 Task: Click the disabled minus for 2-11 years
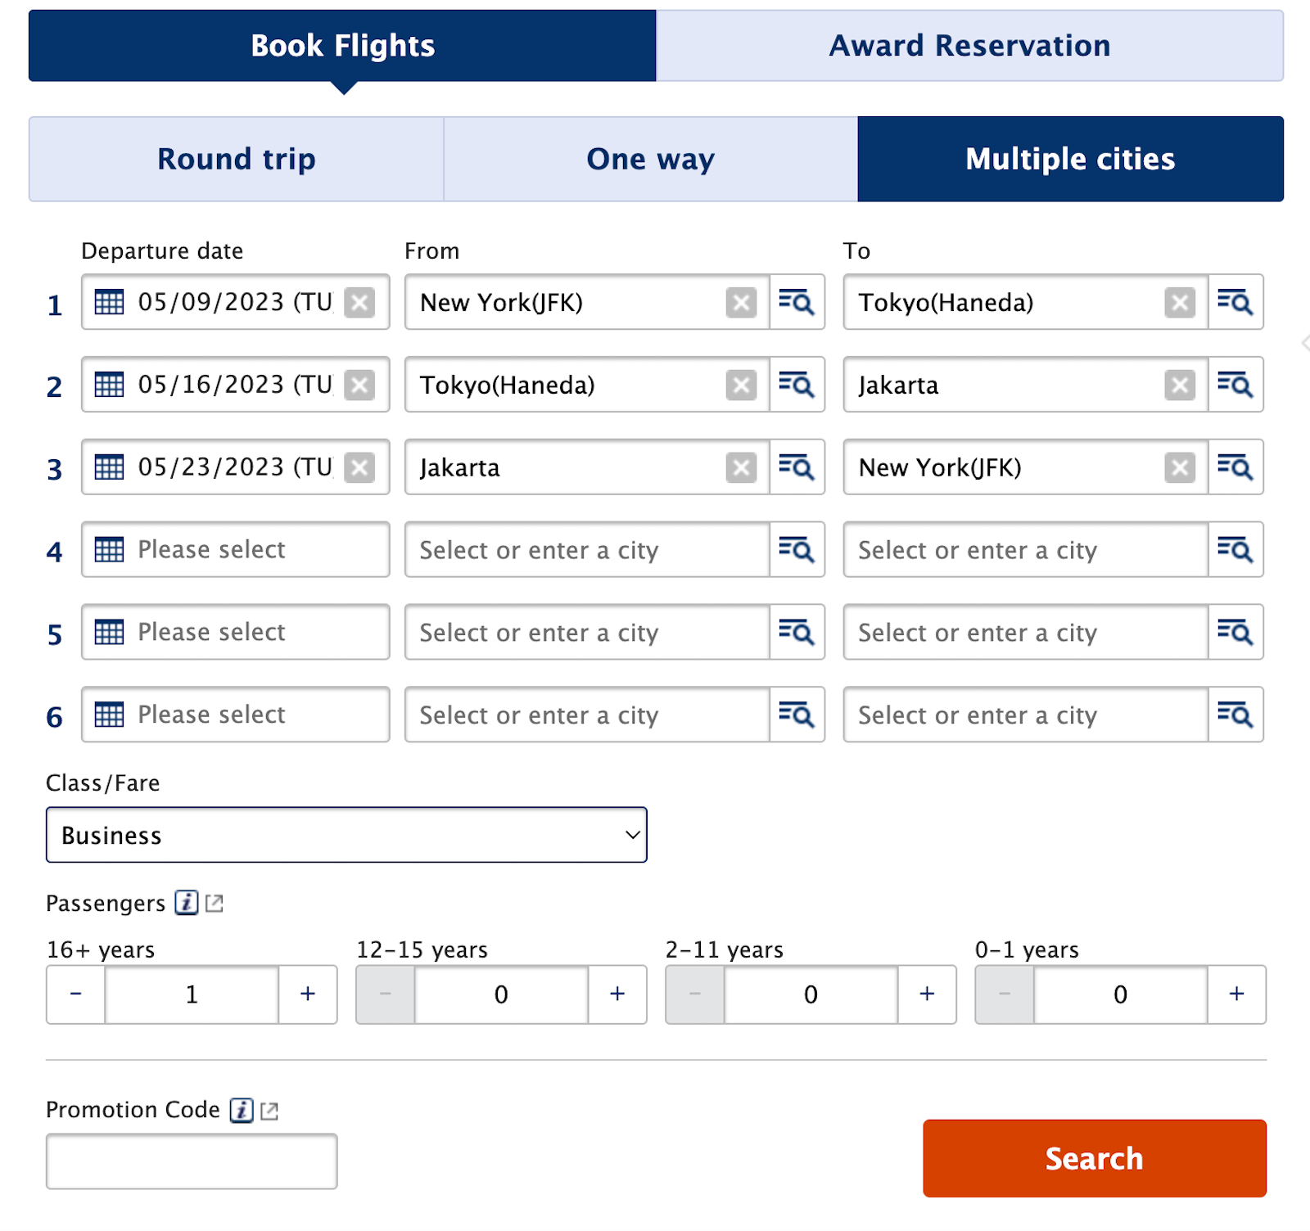point(694,994)
